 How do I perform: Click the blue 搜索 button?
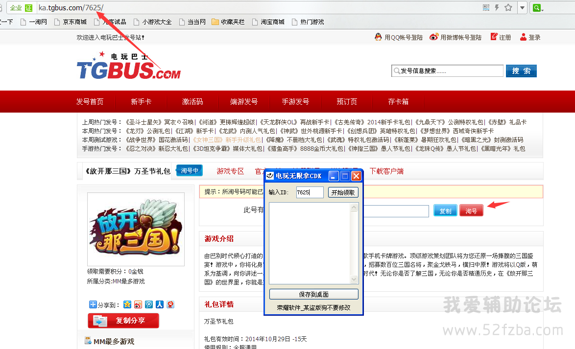(521, 71)
